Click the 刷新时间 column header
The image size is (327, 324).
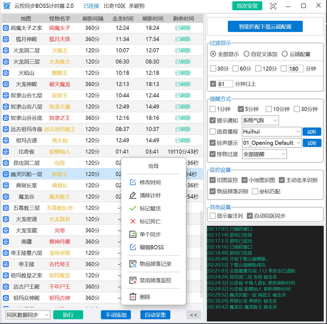point(153,18)
